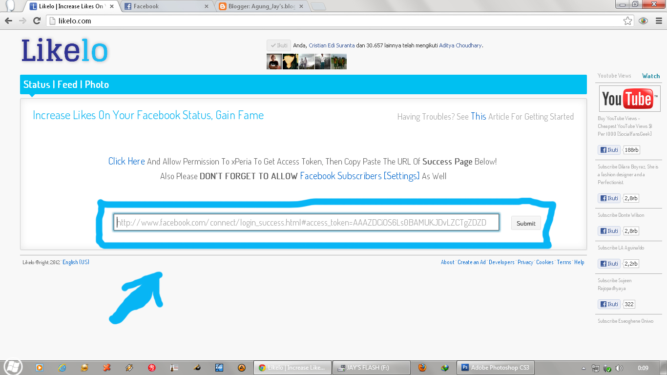This screenshot has height=375, width=667.
Task: Open the Cookies footer link
Action: pos(545,262)
